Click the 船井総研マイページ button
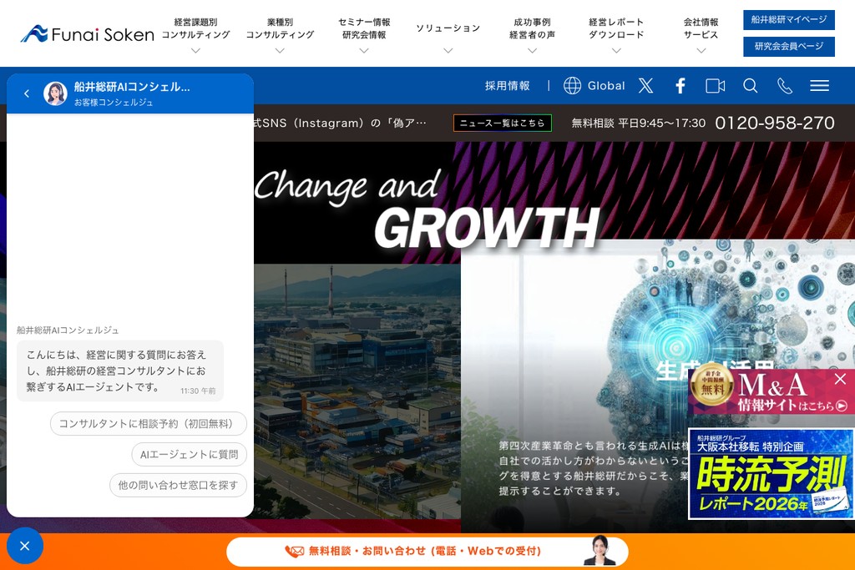 pyautogui.click(x=788, y=20)
